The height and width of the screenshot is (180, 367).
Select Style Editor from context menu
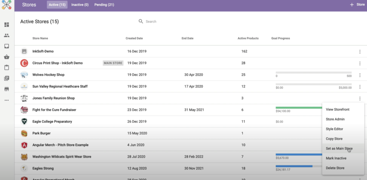[x=343, y=129]
